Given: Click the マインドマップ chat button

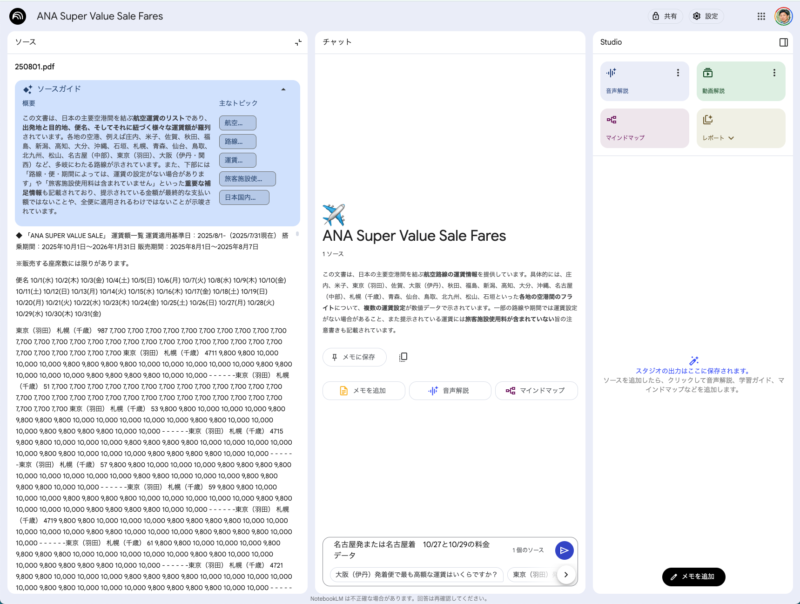Looking at the screenshot, I should tap(537, 391).
